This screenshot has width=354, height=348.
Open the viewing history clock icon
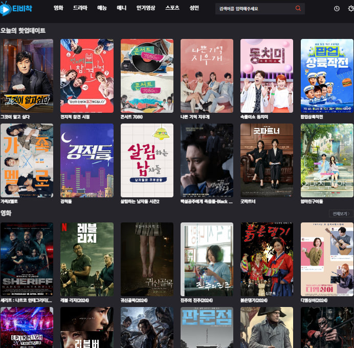point(337,9)
